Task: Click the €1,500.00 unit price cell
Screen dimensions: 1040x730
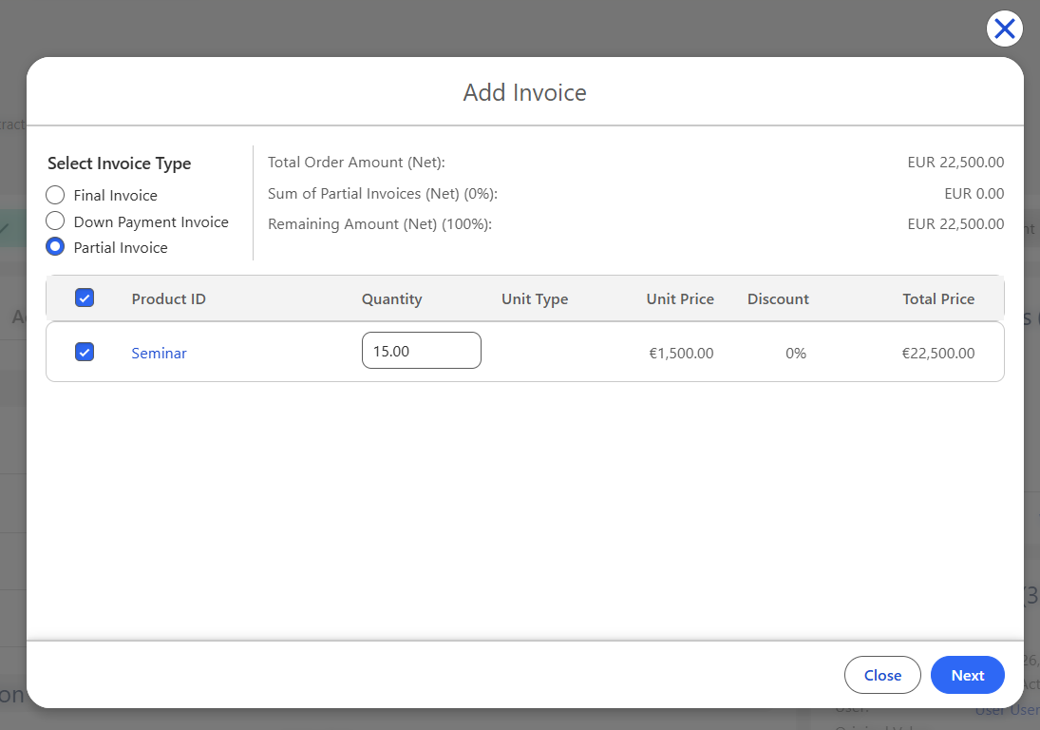Action: point(681,353)
